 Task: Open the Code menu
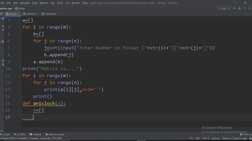pos(35,3)
